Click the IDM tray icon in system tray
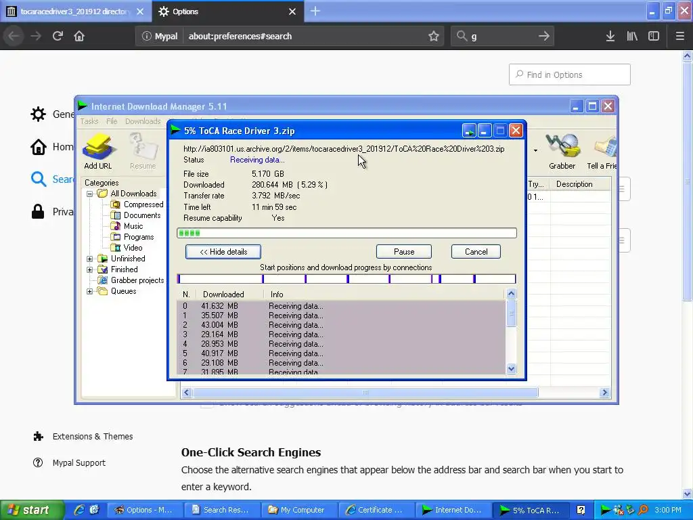 (x=606, y=510)
